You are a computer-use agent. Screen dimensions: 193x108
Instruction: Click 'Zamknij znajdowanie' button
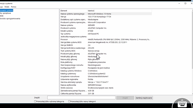point(144,98)
